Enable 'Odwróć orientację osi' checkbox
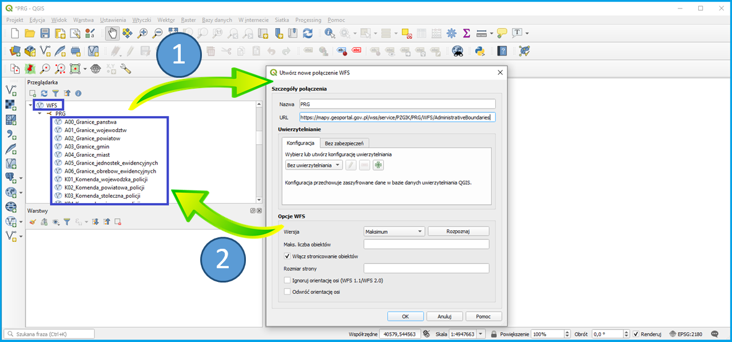Screen dimensions: 732x342 (288, 292)
